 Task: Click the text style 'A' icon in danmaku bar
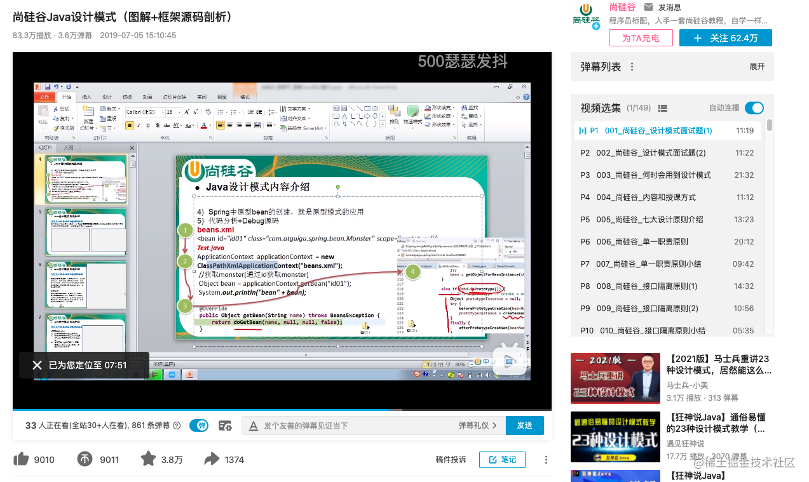pos(254,425)
